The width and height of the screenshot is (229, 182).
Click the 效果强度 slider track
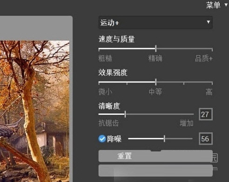pyautogui.click(x=155, y=82)
